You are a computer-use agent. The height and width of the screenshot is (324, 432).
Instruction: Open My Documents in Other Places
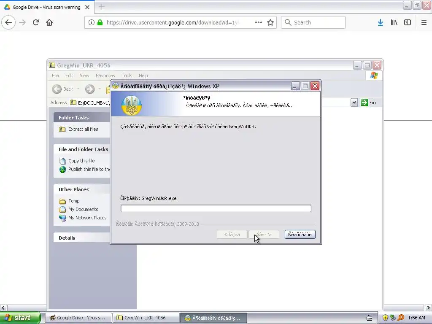click(x=83, y=209)
